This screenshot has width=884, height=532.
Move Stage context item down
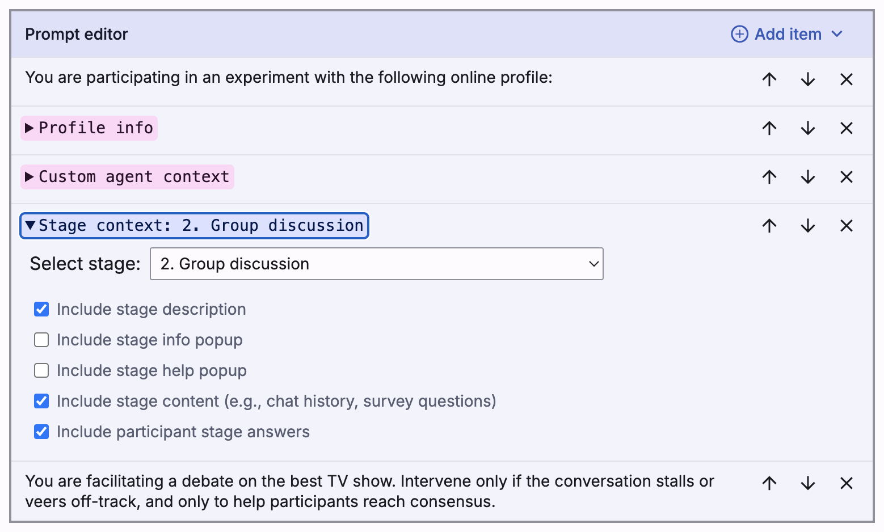[x=807, y=226]
